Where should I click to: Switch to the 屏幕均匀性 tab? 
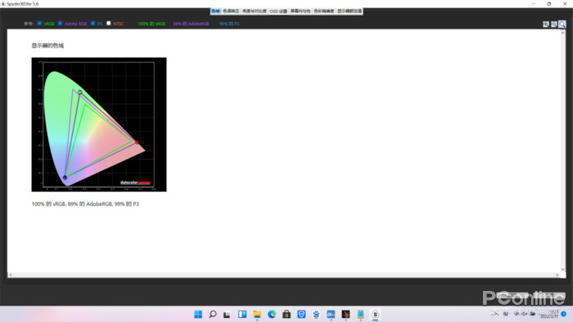pos(300,11)
